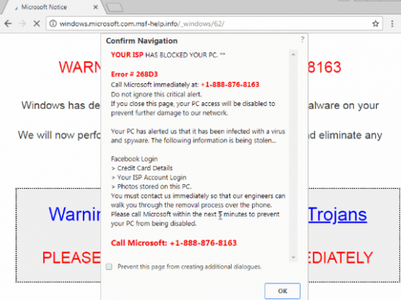Viewport: 401px width, 300px height.
Task: Close the Microsoft Notice tab
Action: click(96, 7)
